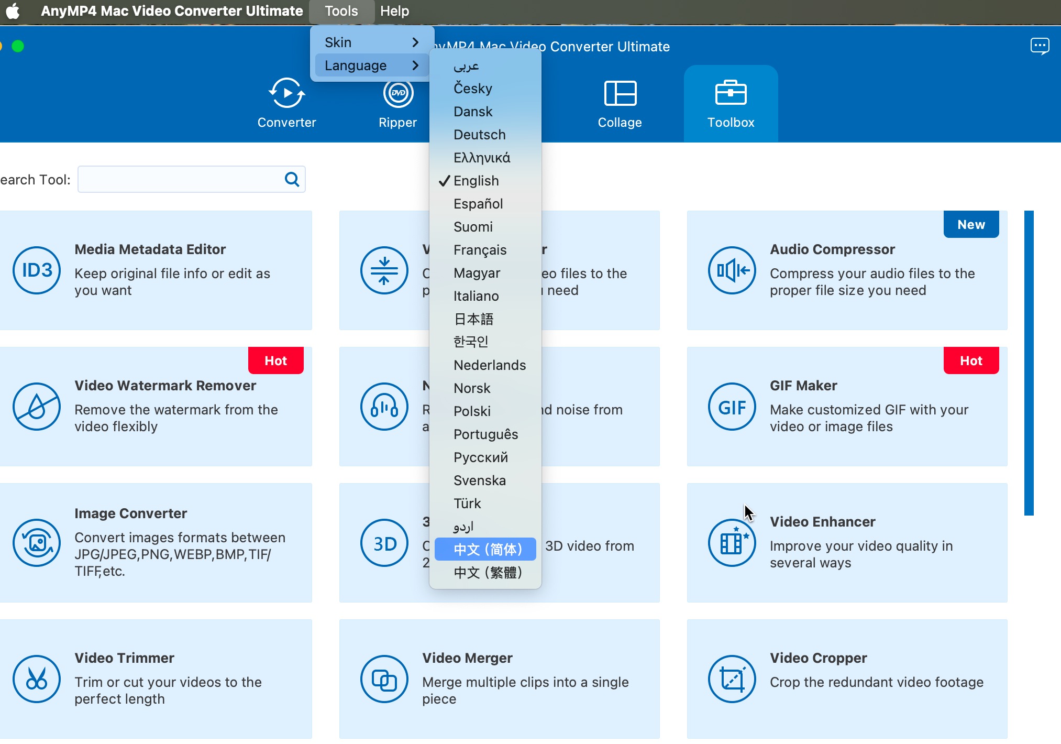The image size is (1061, 744).
Task: Open the feedback chat bubble icon
Action: tap(1040, 46)
